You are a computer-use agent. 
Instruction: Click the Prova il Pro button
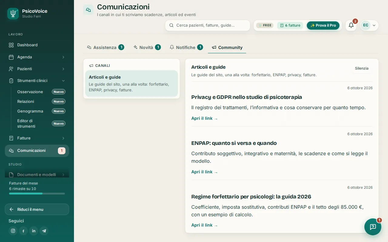(323, 25)
